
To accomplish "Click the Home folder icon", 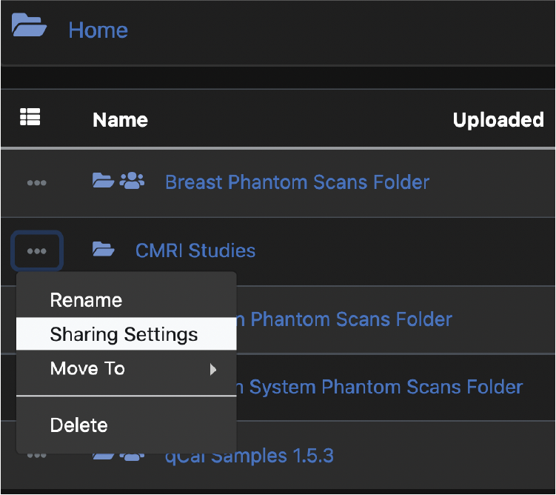I will tap(29, 26).
